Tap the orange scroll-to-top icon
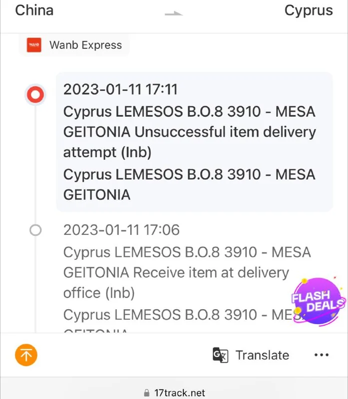The image size is (348, 399). pos(26,355)
